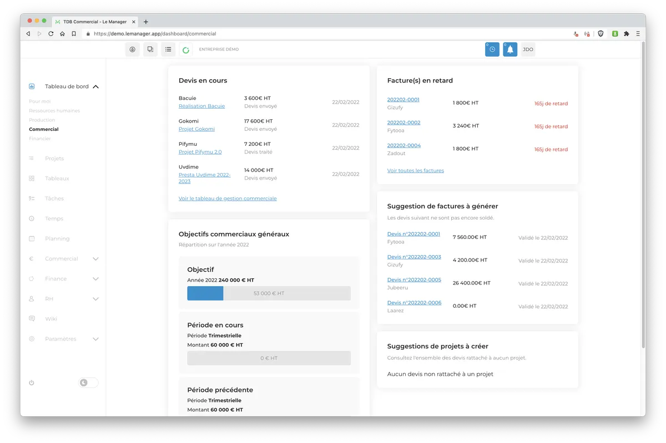Click the overlapping screens icon in top toolbar
Screen dimensions: 666x443
point(150,49)
